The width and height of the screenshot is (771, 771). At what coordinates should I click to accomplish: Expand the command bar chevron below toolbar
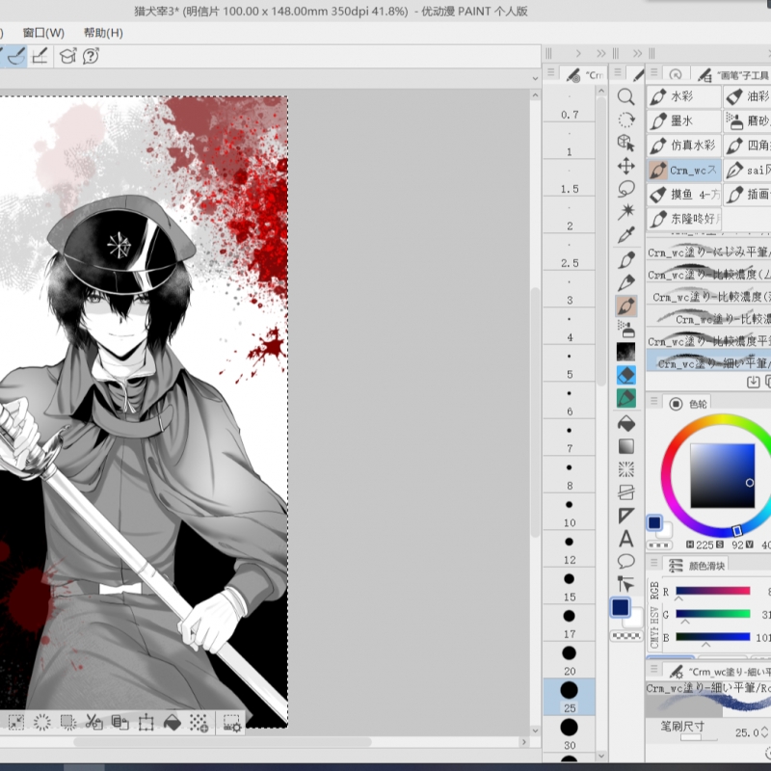(x=535, y=78)
